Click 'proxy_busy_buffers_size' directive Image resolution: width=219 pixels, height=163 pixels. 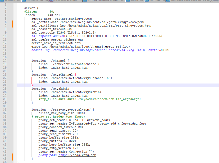(x=59, y=144)
